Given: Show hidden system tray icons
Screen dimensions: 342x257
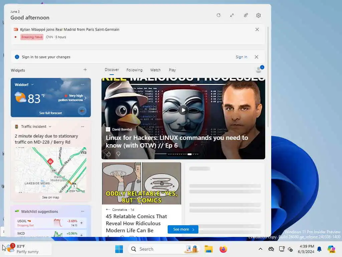Looking at the screenshot, I should click(261, 249).
